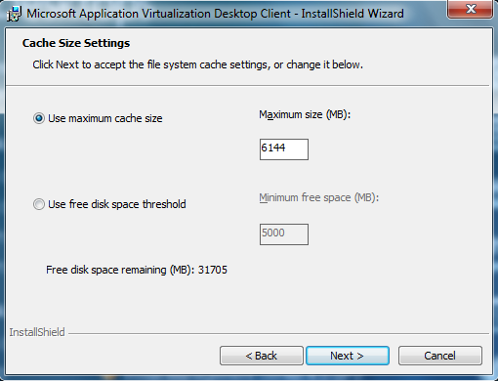Click the Minimum free space (MB) label
The height and width of the screenshot is (381, 498).
319,197
